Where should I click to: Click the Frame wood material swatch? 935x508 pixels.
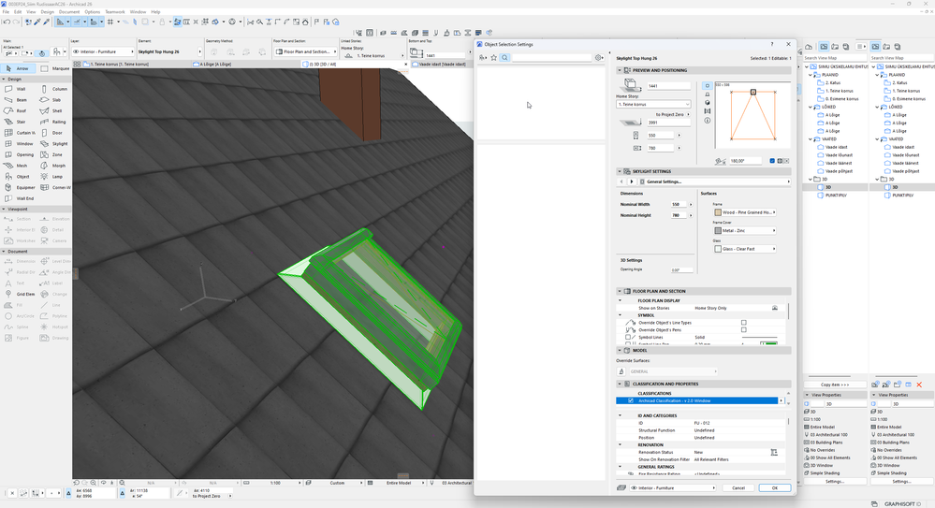pos(718,212)
